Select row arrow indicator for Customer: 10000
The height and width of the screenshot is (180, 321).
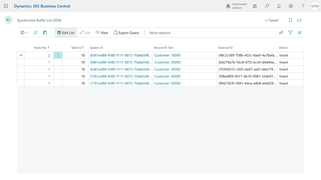21,55
